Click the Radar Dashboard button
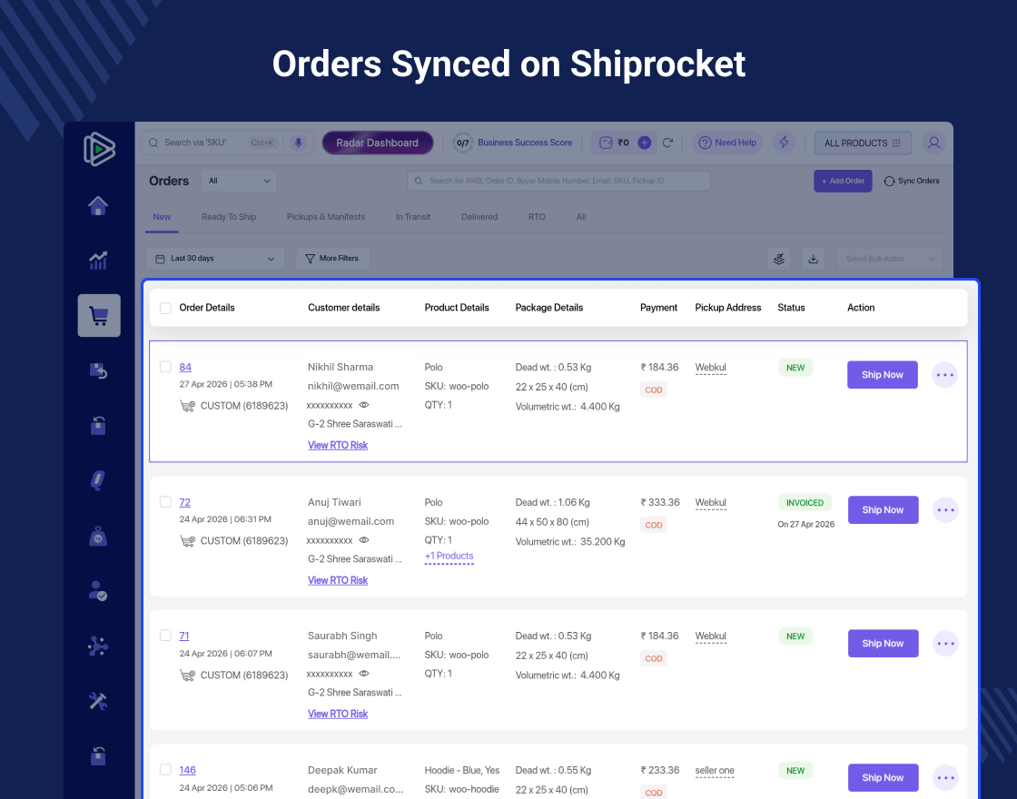The width and height of the screenshot is (1017, 799). [378, 143]
